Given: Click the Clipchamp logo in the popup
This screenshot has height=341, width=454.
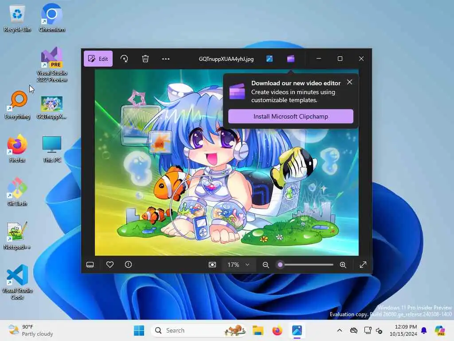Looking at the screenshot, I should 237,91.
